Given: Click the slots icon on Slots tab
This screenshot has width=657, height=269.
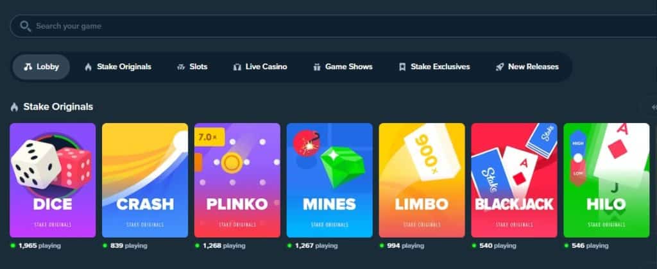Looking at the screenshot, I should pos(181,67).
